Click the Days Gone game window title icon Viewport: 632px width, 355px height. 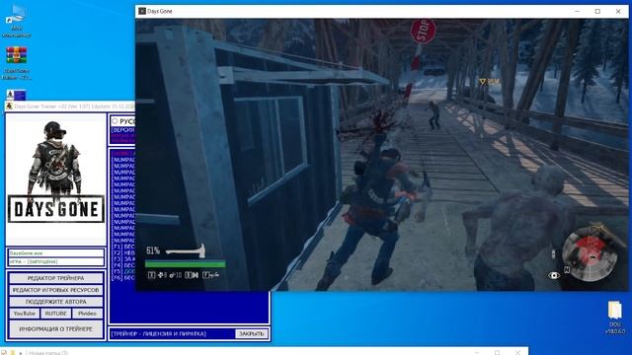142,11
